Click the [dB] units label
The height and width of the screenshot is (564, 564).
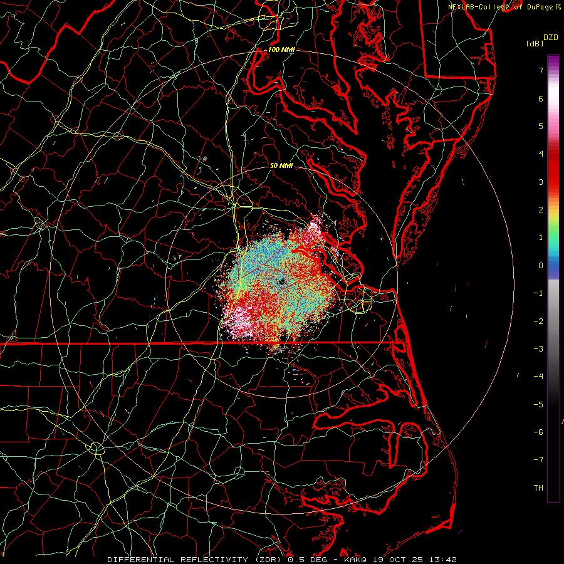(x=535, y=43)
